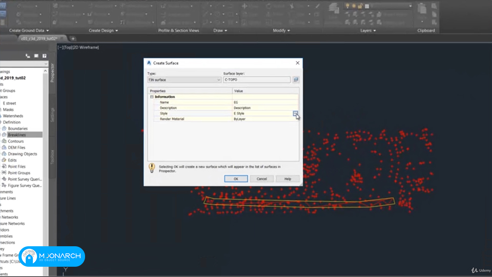Select Watersheds in Prospector tree

[x=13, y=116]
